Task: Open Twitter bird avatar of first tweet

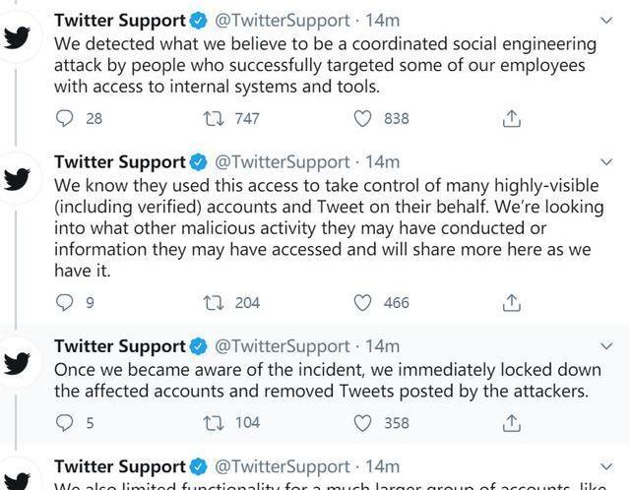Action: tap(17, 37)
